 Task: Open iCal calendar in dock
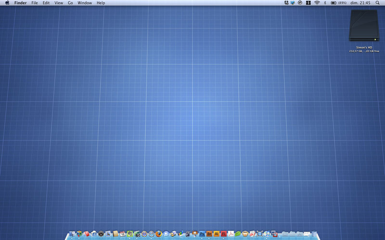pyautogui.click(x=123, y=234)
